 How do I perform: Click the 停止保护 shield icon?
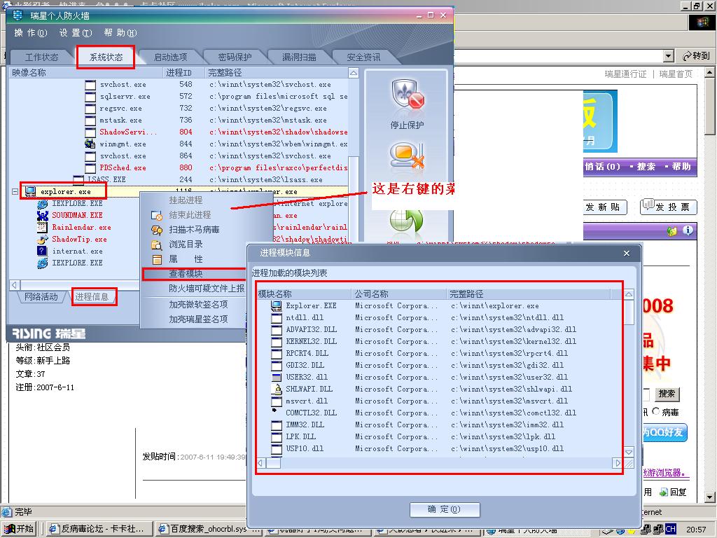(x=408, y=96)
